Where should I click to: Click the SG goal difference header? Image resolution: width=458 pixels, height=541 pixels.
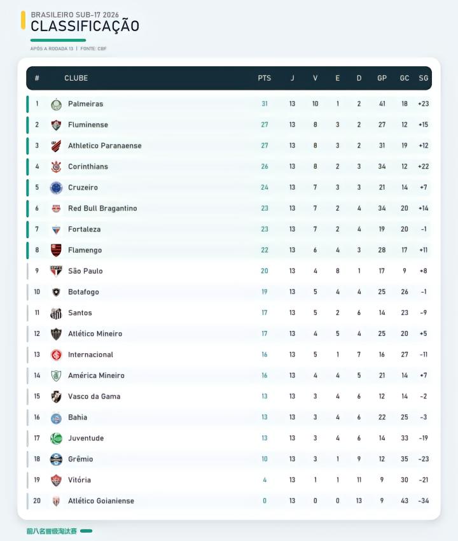click(424, 78)
